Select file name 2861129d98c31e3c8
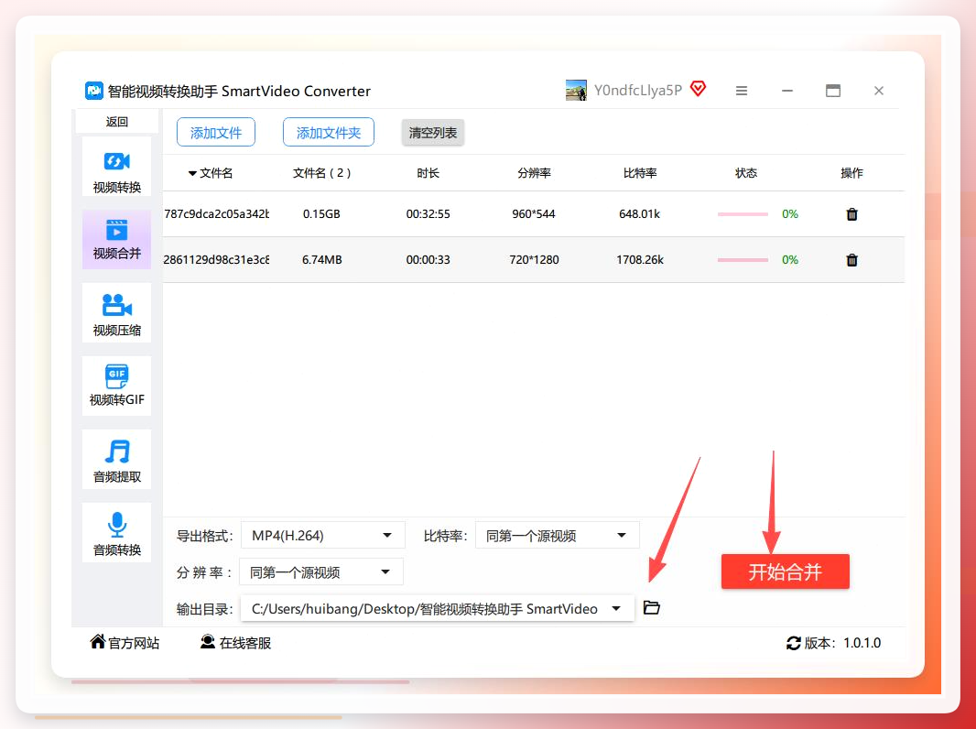This screenshot has height=729, width=976. (x=217, y=259)
